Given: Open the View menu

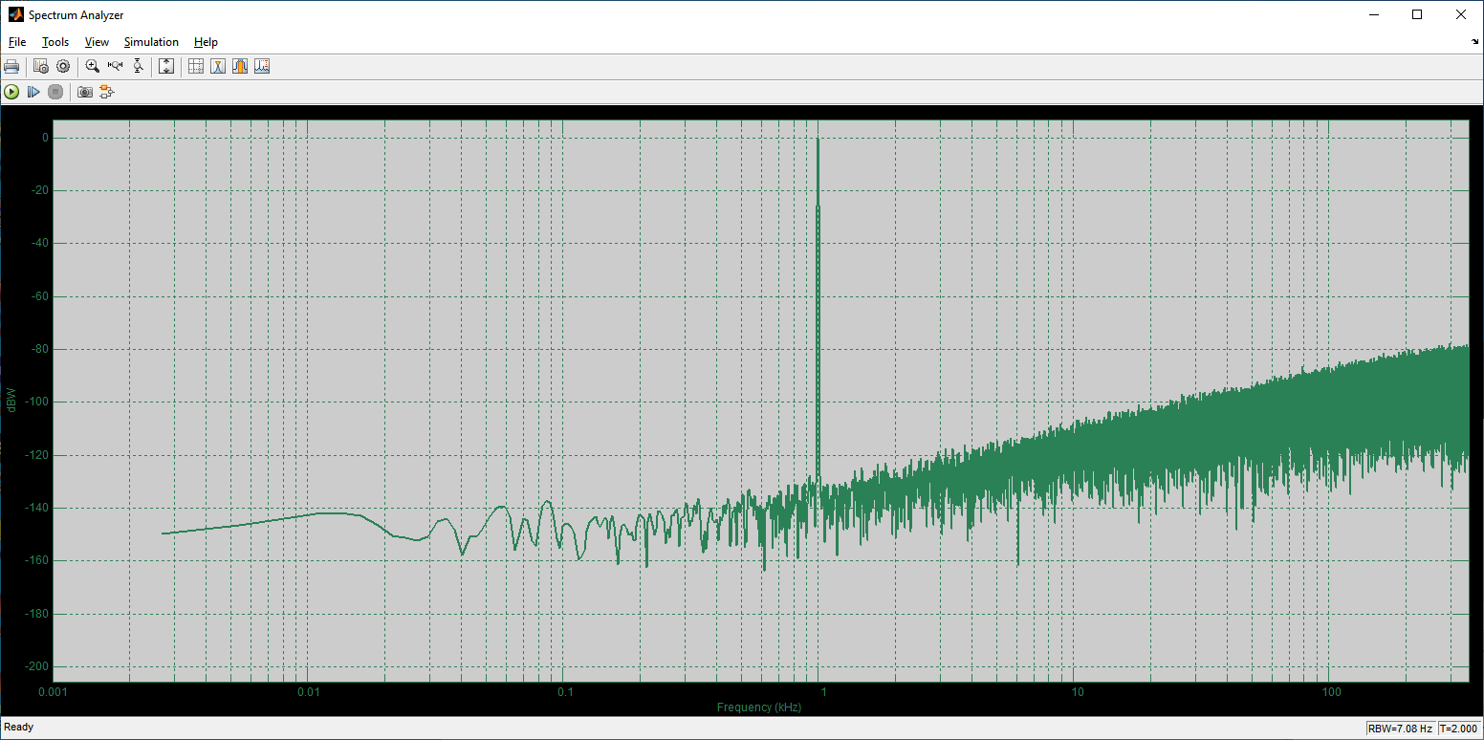Looking at the screenshot, I should coord(97,42).
